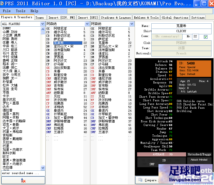Click the Attack stat value 74
The height and width of the screenshot is (185, 214).
pos(171,61)
